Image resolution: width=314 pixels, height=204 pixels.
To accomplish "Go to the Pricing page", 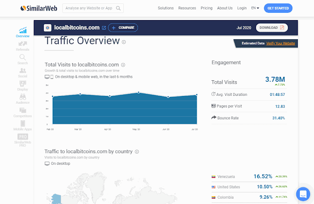I will click(x=206, y=8).
